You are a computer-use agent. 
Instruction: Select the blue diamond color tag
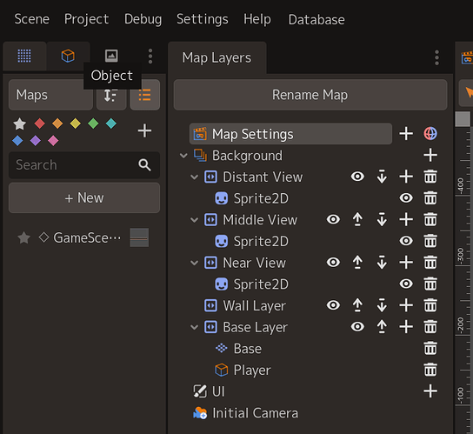17,141
